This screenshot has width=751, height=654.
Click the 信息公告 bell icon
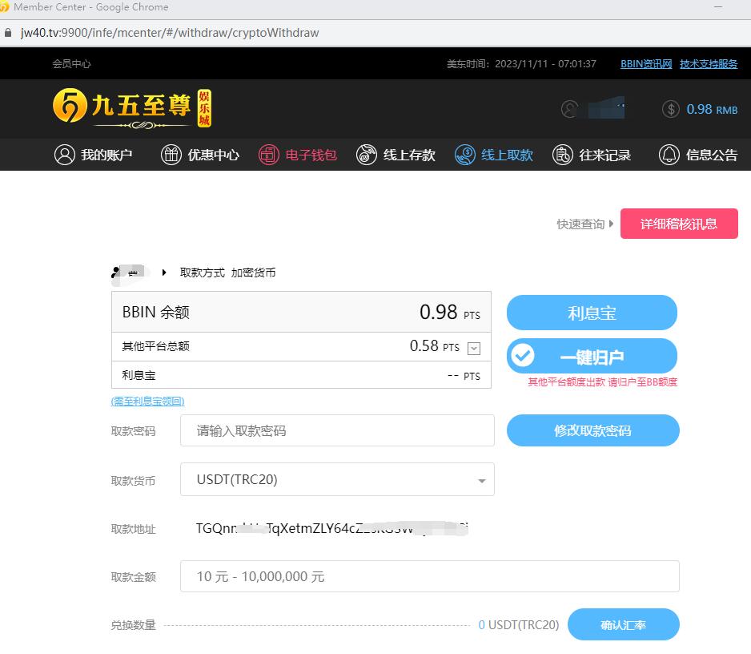click(x=669, y=155)
